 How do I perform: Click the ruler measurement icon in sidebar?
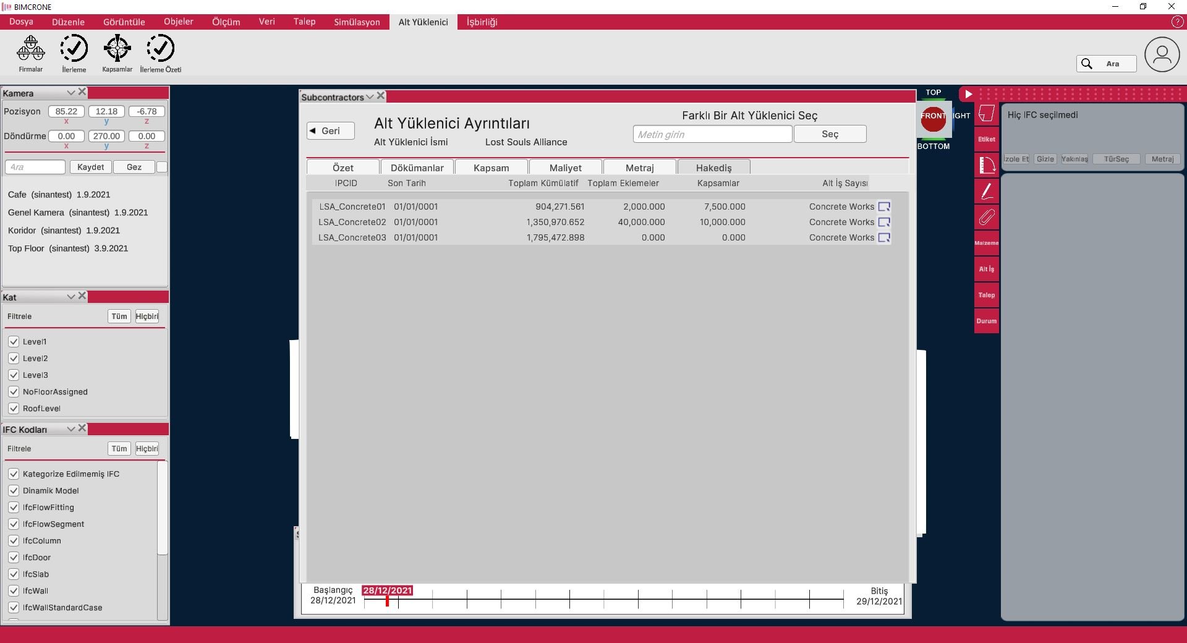(x=987, y=165)
